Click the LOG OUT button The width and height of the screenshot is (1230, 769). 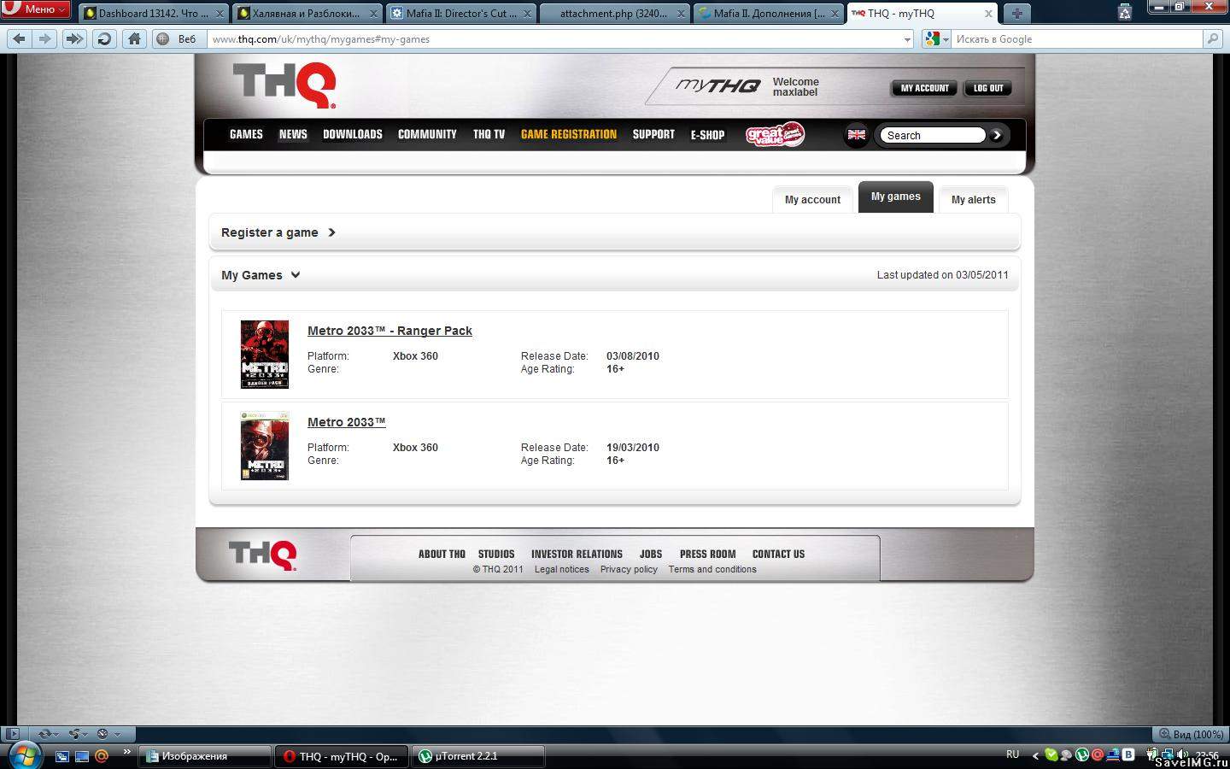click(x=988, y=88)
